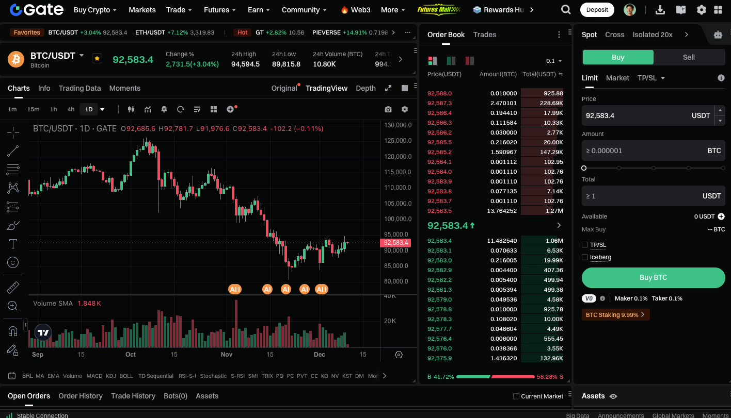Viewport: 731px width, 418px height.
Task: Select the ruler measure tool
Action: [x=13, y=287]
